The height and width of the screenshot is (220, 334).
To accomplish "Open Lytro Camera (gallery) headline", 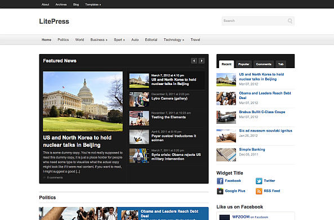I will tap(170, 98).
